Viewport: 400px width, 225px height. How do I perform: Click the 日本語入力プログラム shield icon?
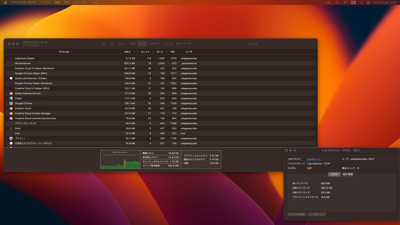tap(11, 143)
